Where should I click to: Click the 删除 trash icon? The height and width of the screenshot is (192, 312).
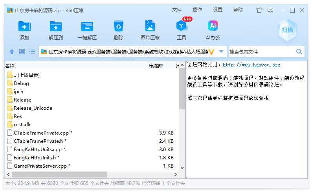119,26
